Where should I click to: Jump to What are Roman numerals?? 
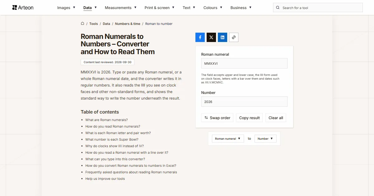click(x=107, y=120)
